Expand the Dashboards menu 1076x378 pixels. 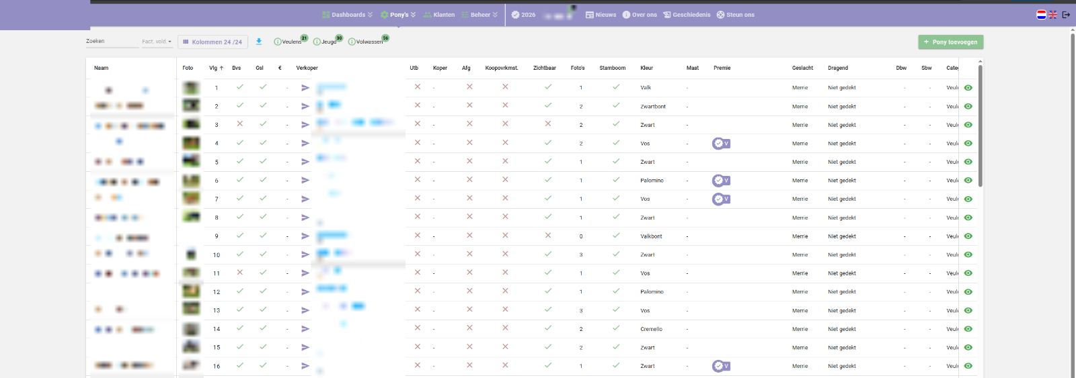coord(347,15)
